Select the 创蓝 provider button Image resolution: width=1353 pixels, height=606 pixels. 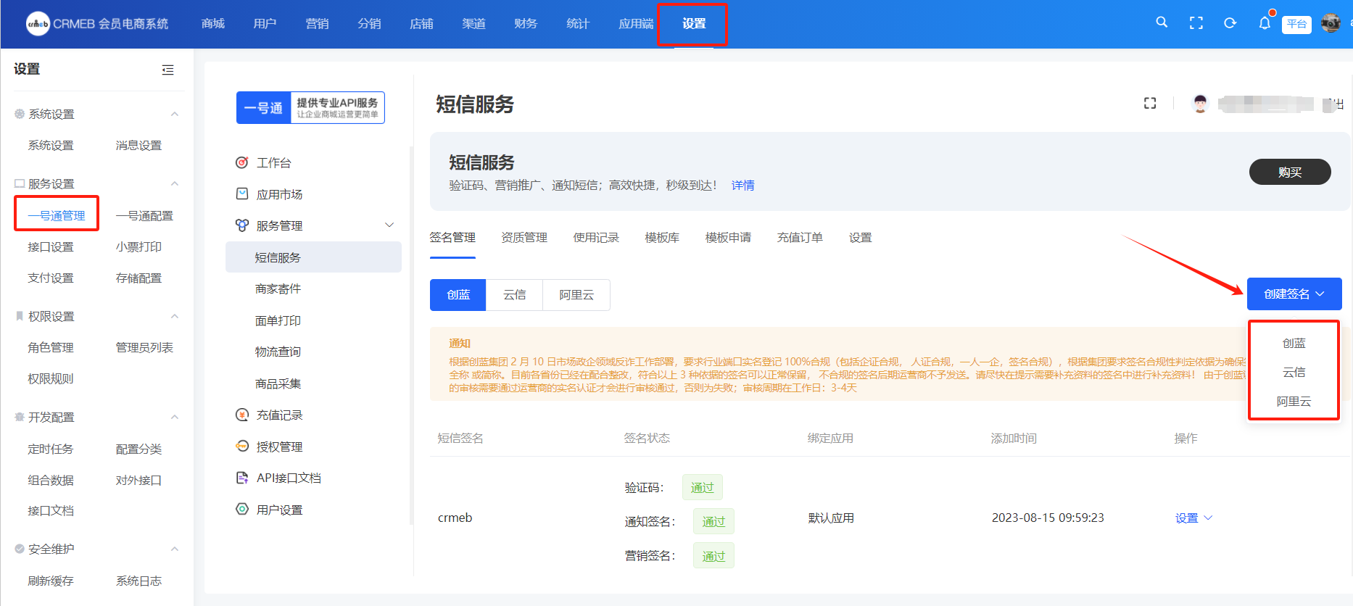458,295
